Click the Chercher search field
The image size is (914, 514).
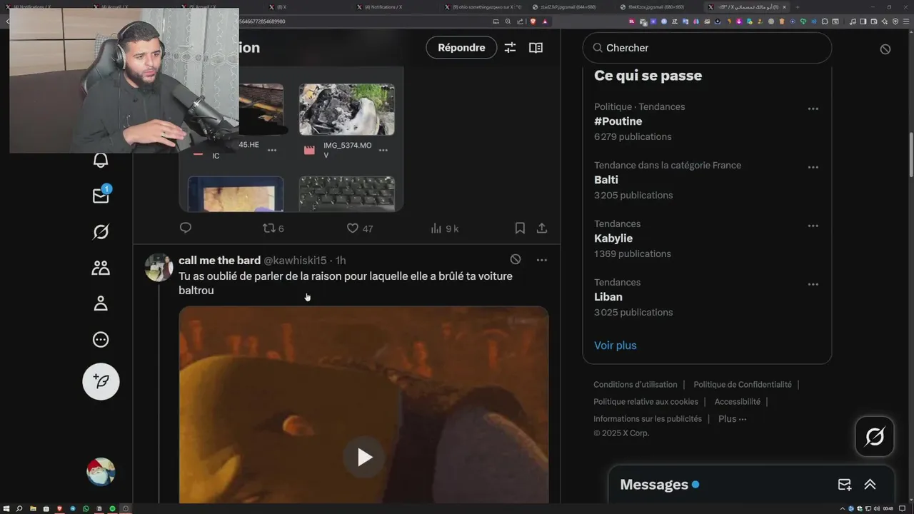click(x=707, y=48)
